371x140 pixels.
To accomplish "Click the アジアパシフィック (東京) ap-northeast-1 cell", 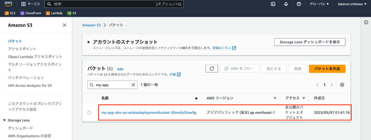I will click(x=241, y=113).
